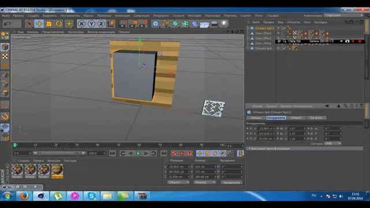The width and height of the screenshot is (370, 208).
Task: Select the orange highlighted material thumbnail
Action: [57, 171]
